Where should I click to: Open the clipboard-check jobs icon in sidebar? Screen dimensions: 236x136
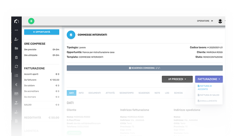[x=16, y=57]
